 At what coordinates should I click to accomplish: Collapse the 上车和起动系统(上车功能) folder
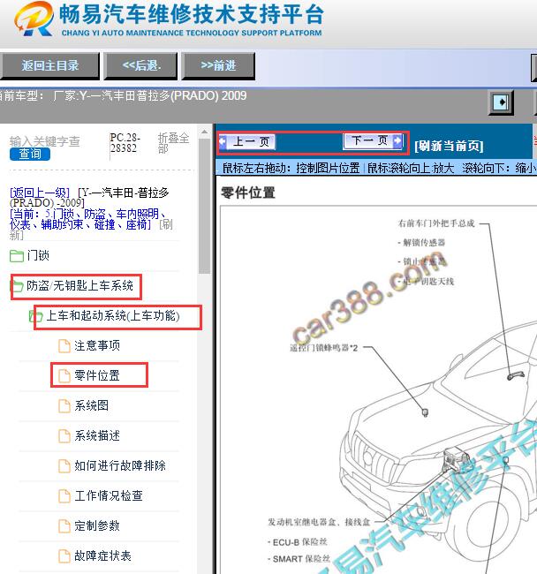click(113, 315)
